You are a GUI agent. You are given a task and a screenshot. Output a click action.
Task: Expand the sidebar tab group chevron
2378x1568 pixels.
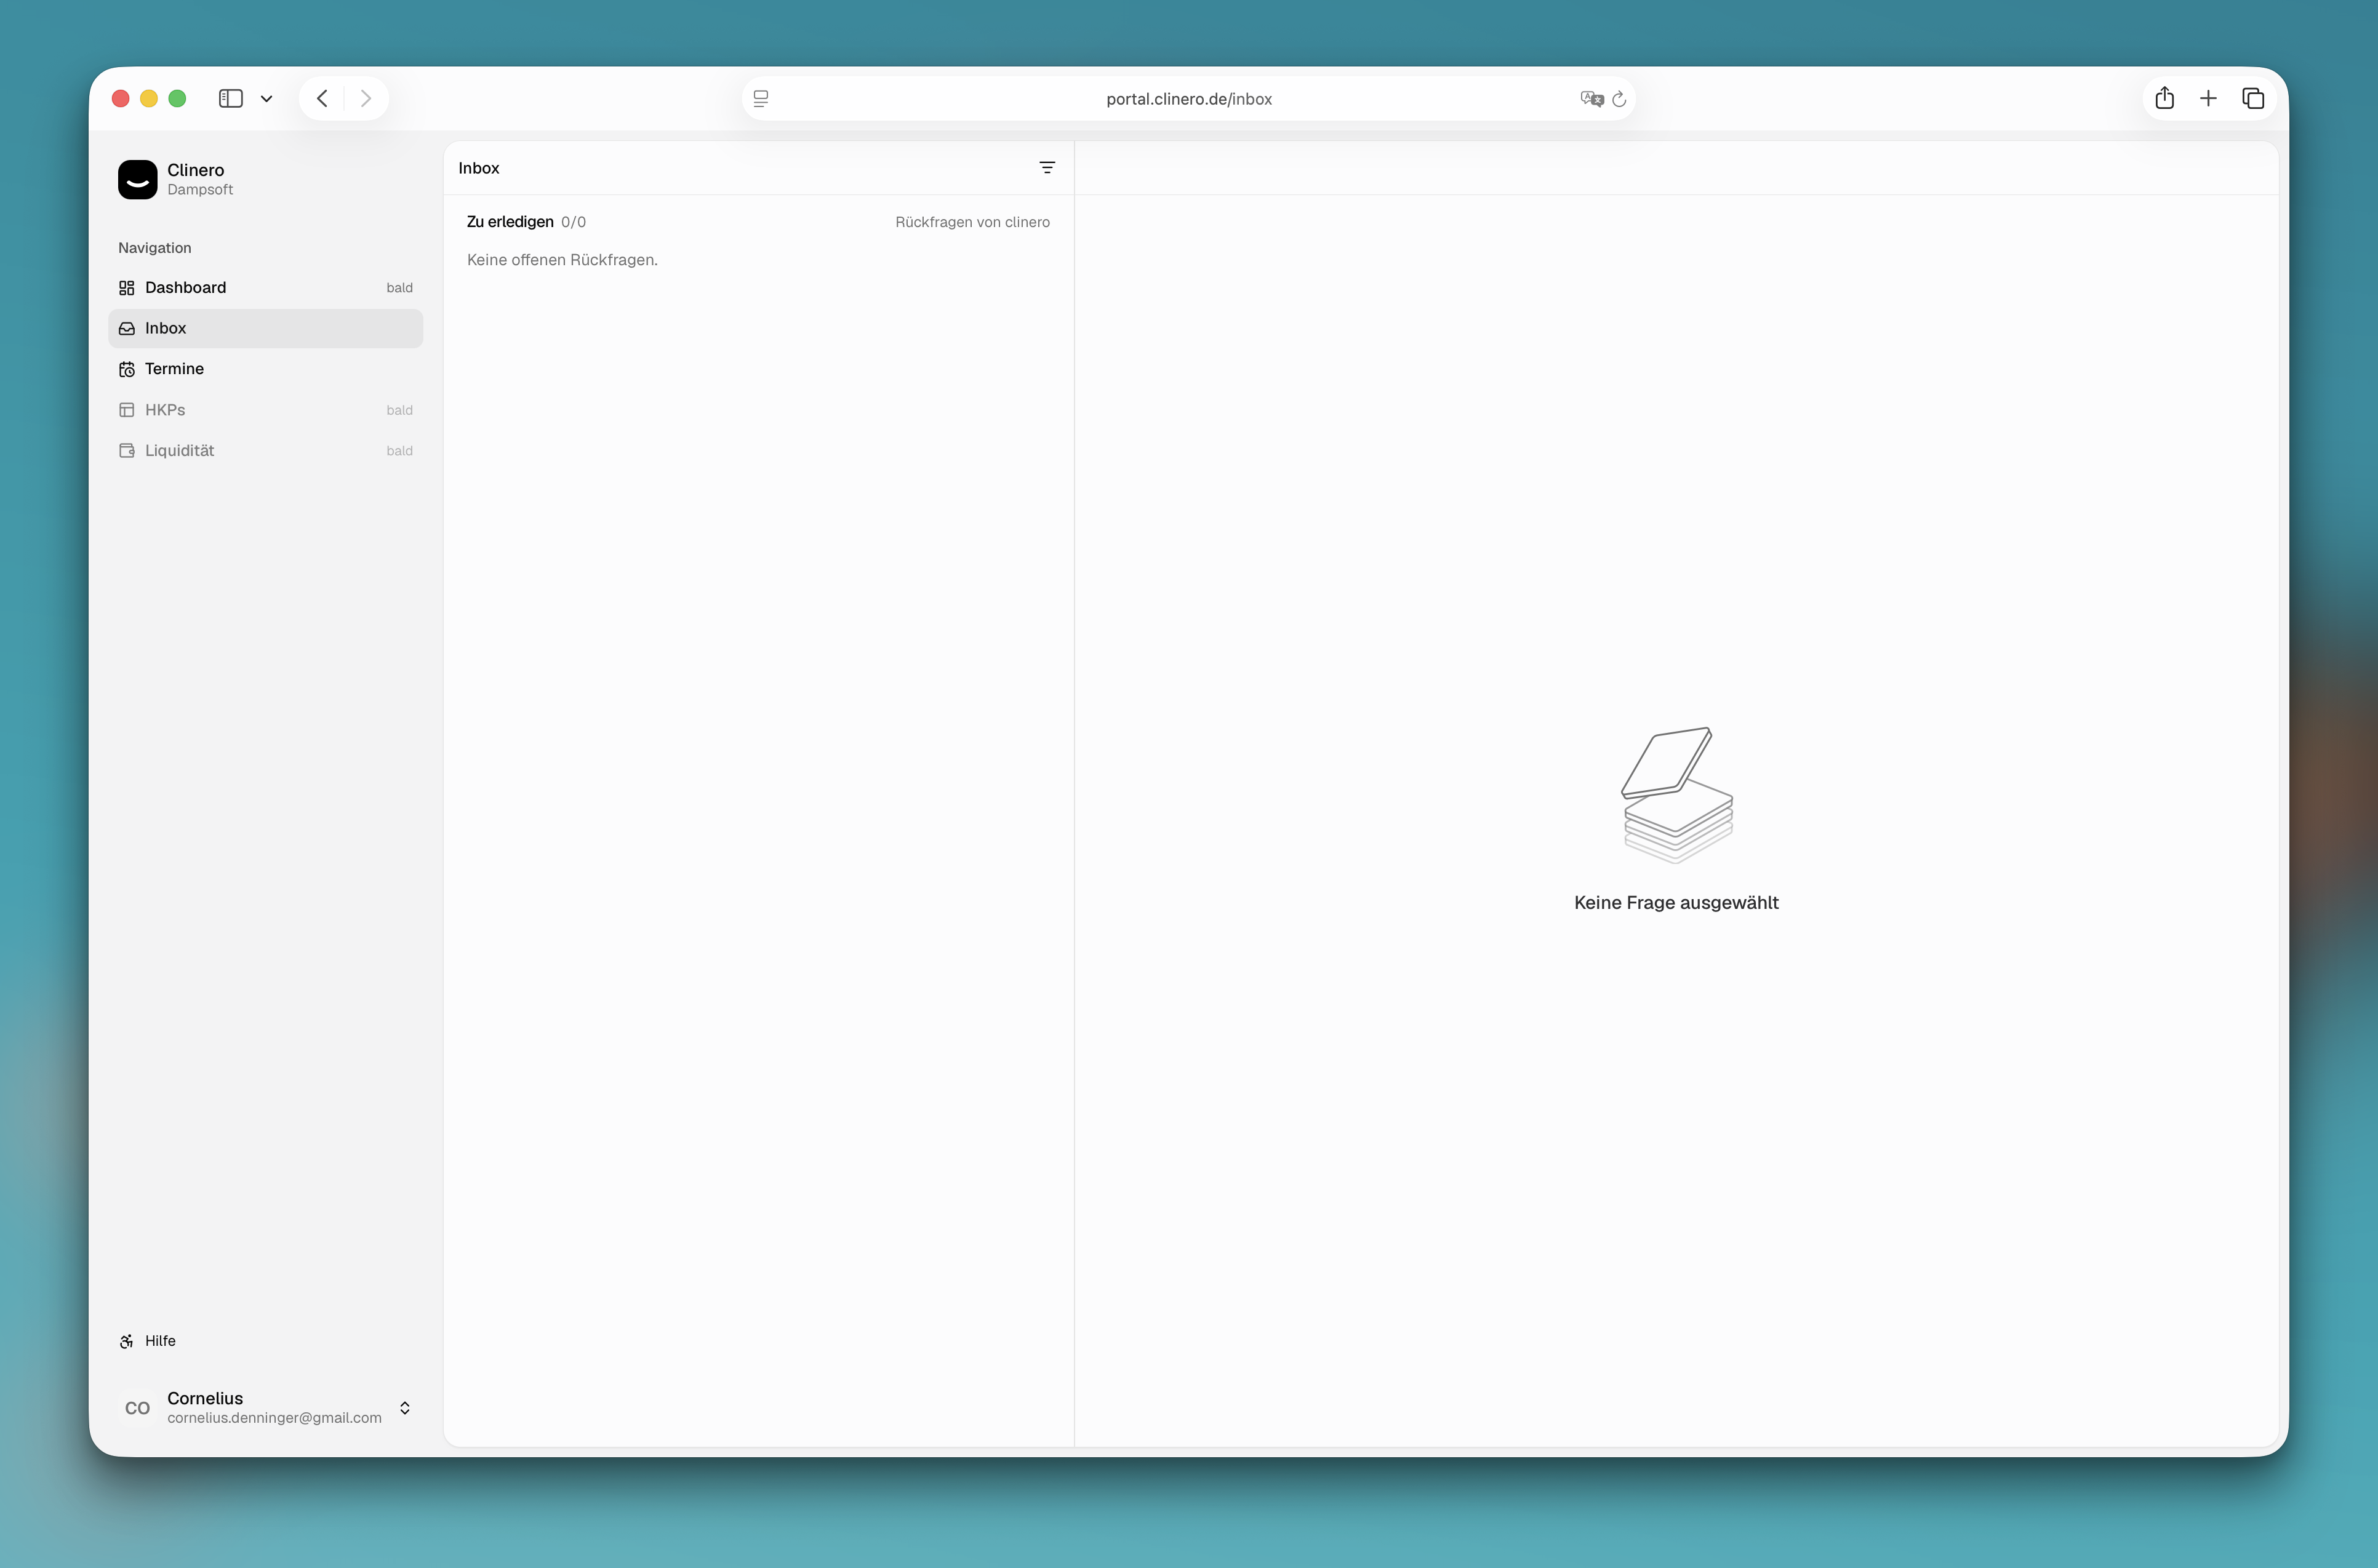(266, 99)
